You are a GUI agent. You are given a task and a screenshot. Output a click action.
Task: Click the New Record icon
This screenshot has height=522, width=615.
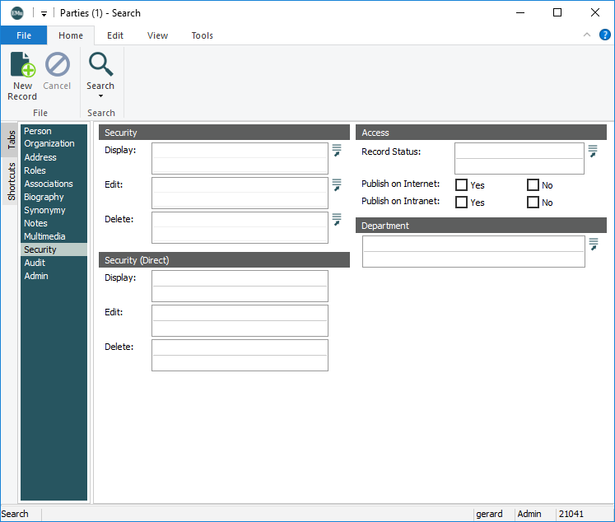(22, 66)
